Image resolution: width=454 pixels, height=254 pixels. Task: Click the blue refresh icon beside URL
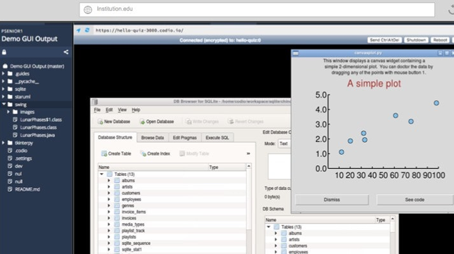click(87, 30)
